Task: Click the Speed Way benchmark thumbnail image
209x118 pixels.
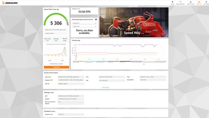Action: click(x=134, y=22)
